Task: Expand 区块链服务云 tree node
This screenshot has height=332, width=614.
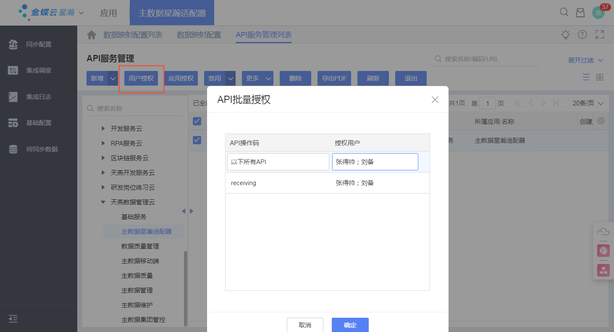Action: coord(103,158)
